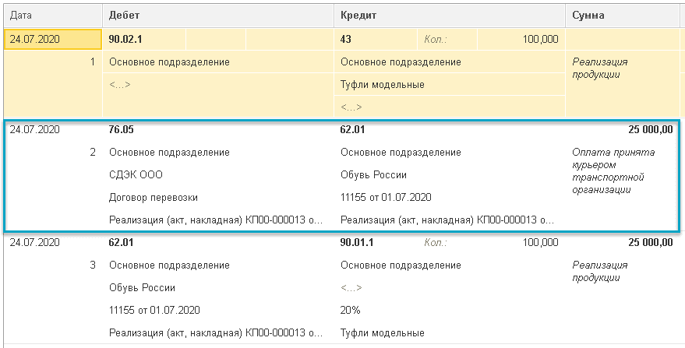Click contract 11155 от 01.07.2020 in entry 2 credit
The width and height of the screenshot is (685, 348).
tap(386, 198)
